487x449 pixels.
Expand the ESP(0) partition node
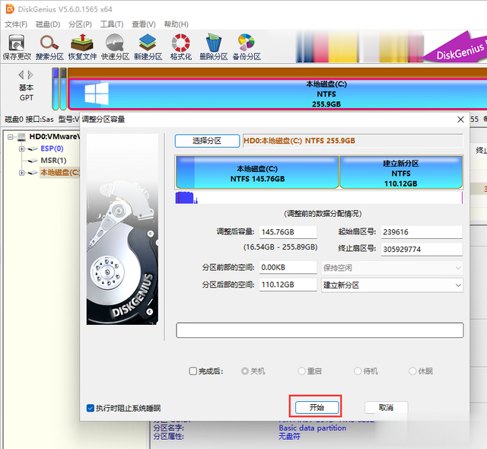(x=21, y=148)
